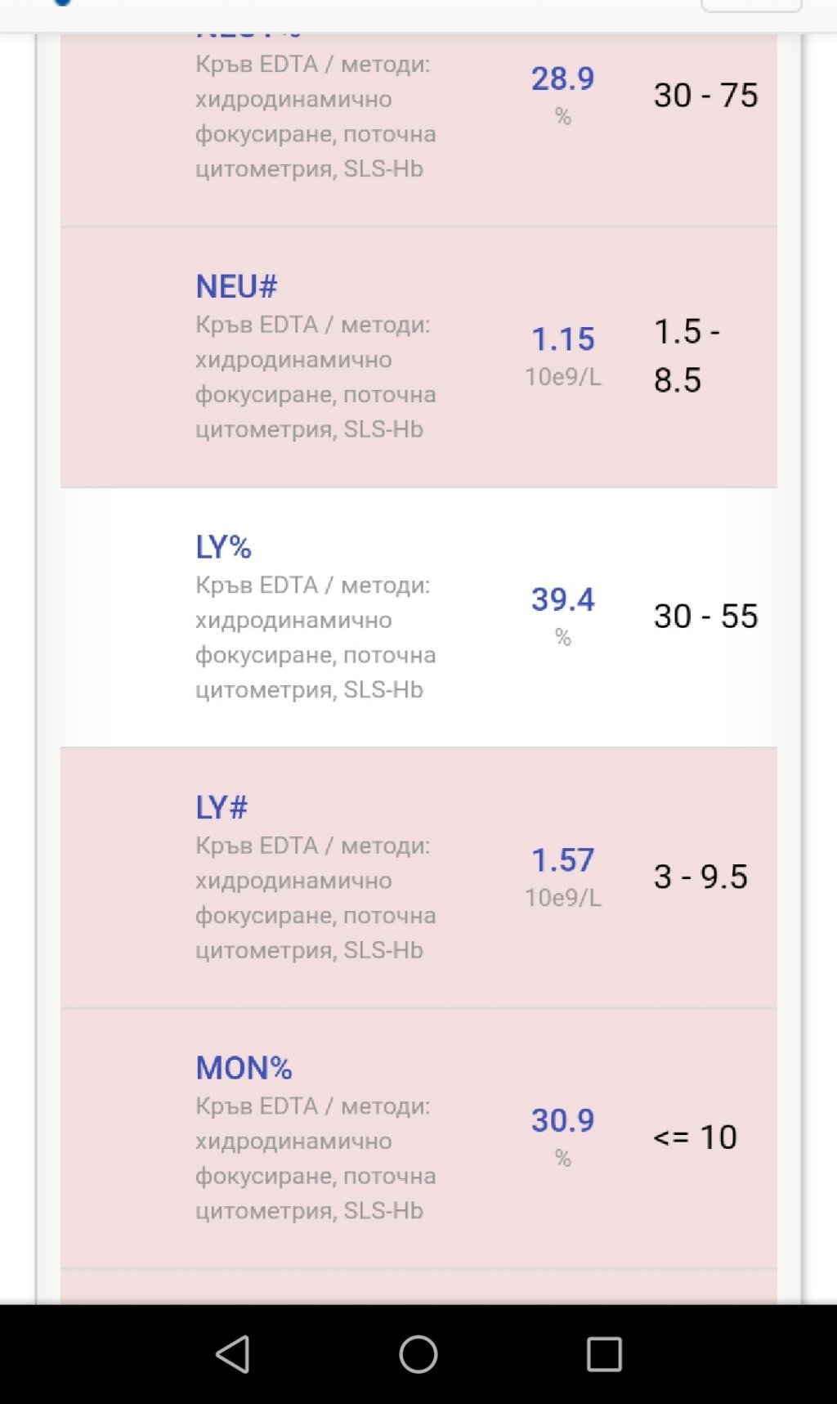Tap the method description under MON%
Image resolution: width=837 pixels, height=1404 pixels.
click(x=315, y=1158)
